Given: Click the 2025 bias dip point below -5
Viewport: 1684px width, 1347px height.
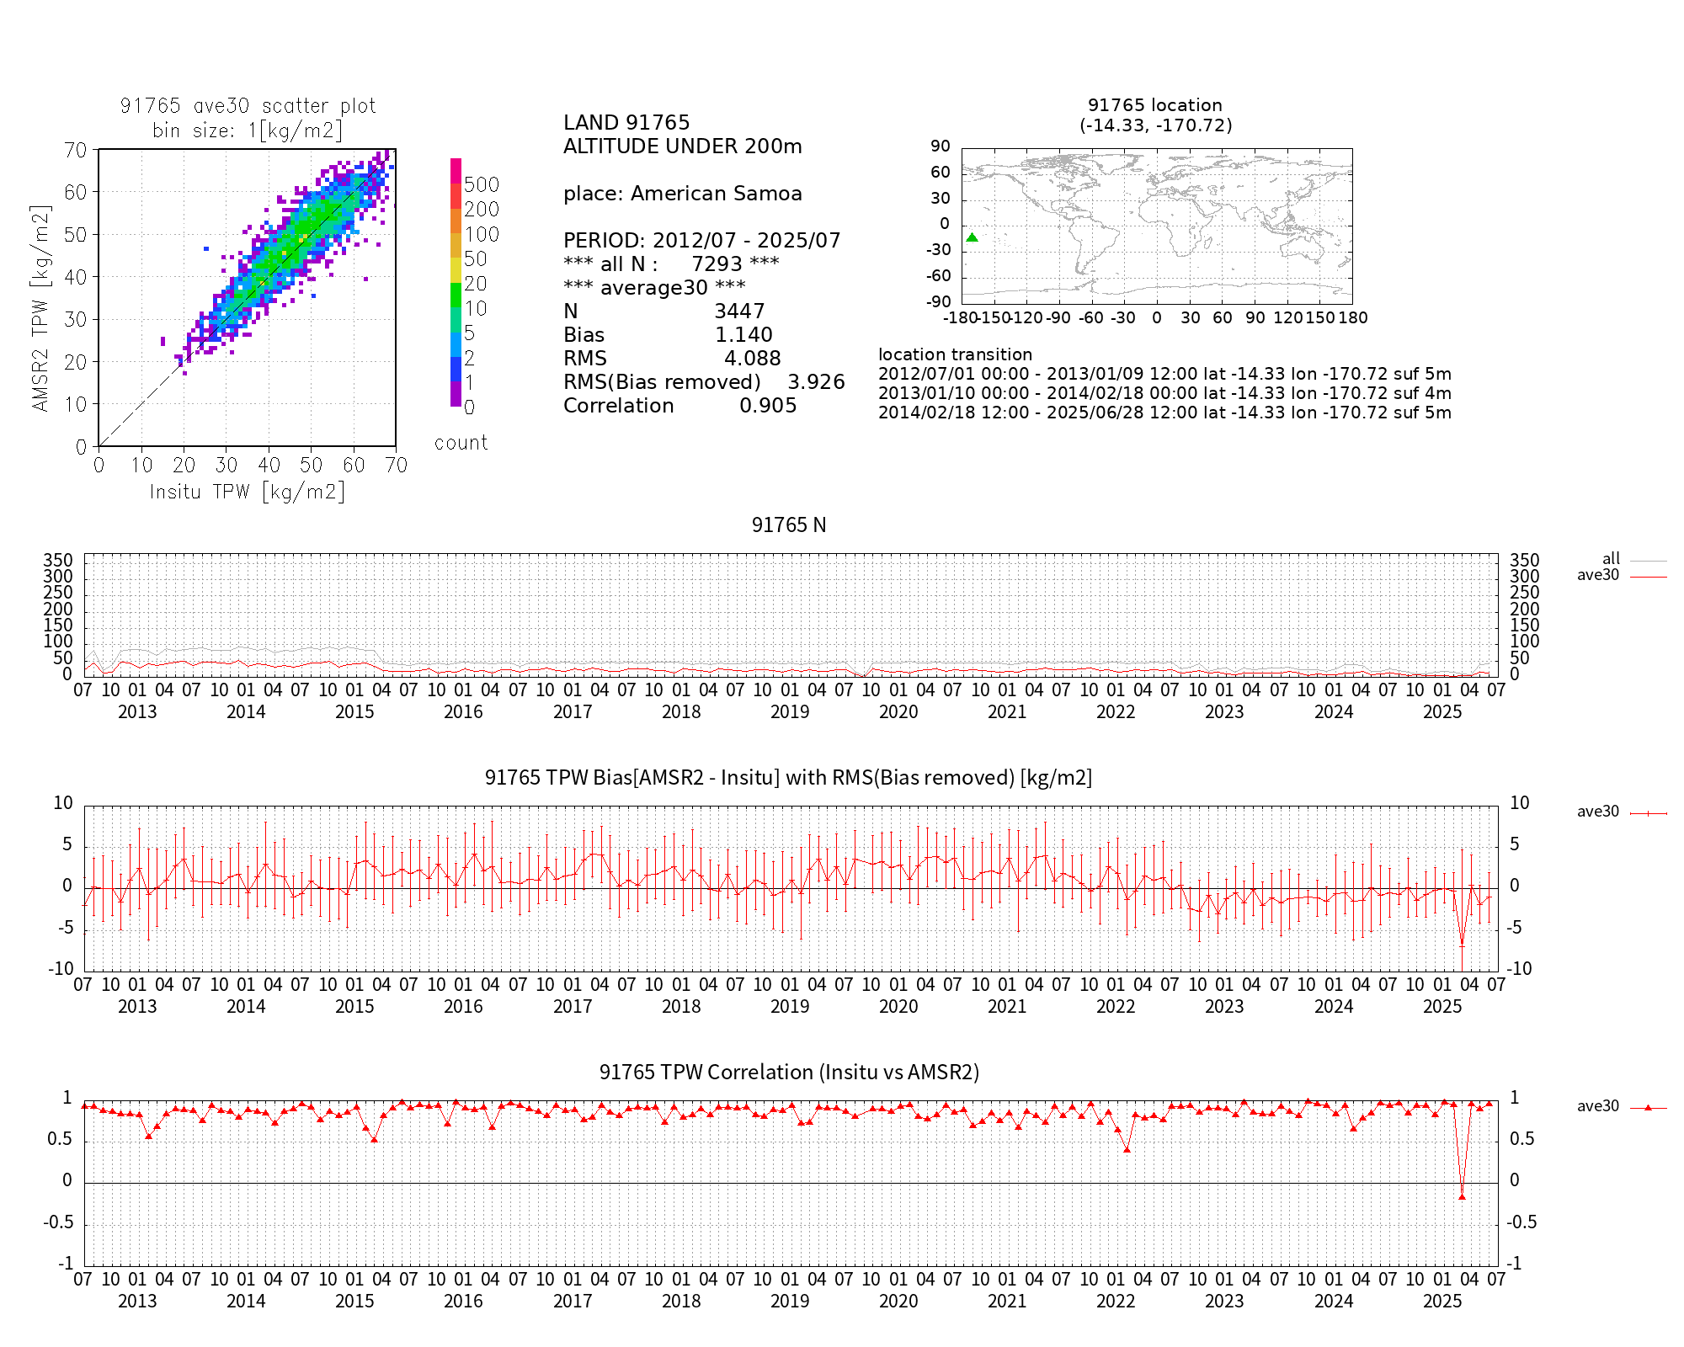Looking at the screenshot, I should click(1463, 945).
